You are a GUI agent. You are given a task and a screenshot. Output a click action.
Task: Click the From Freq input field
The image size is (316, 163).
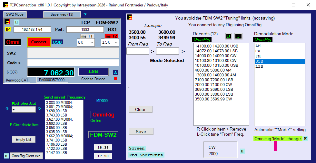pyautogui.click(x=138, y=51)
